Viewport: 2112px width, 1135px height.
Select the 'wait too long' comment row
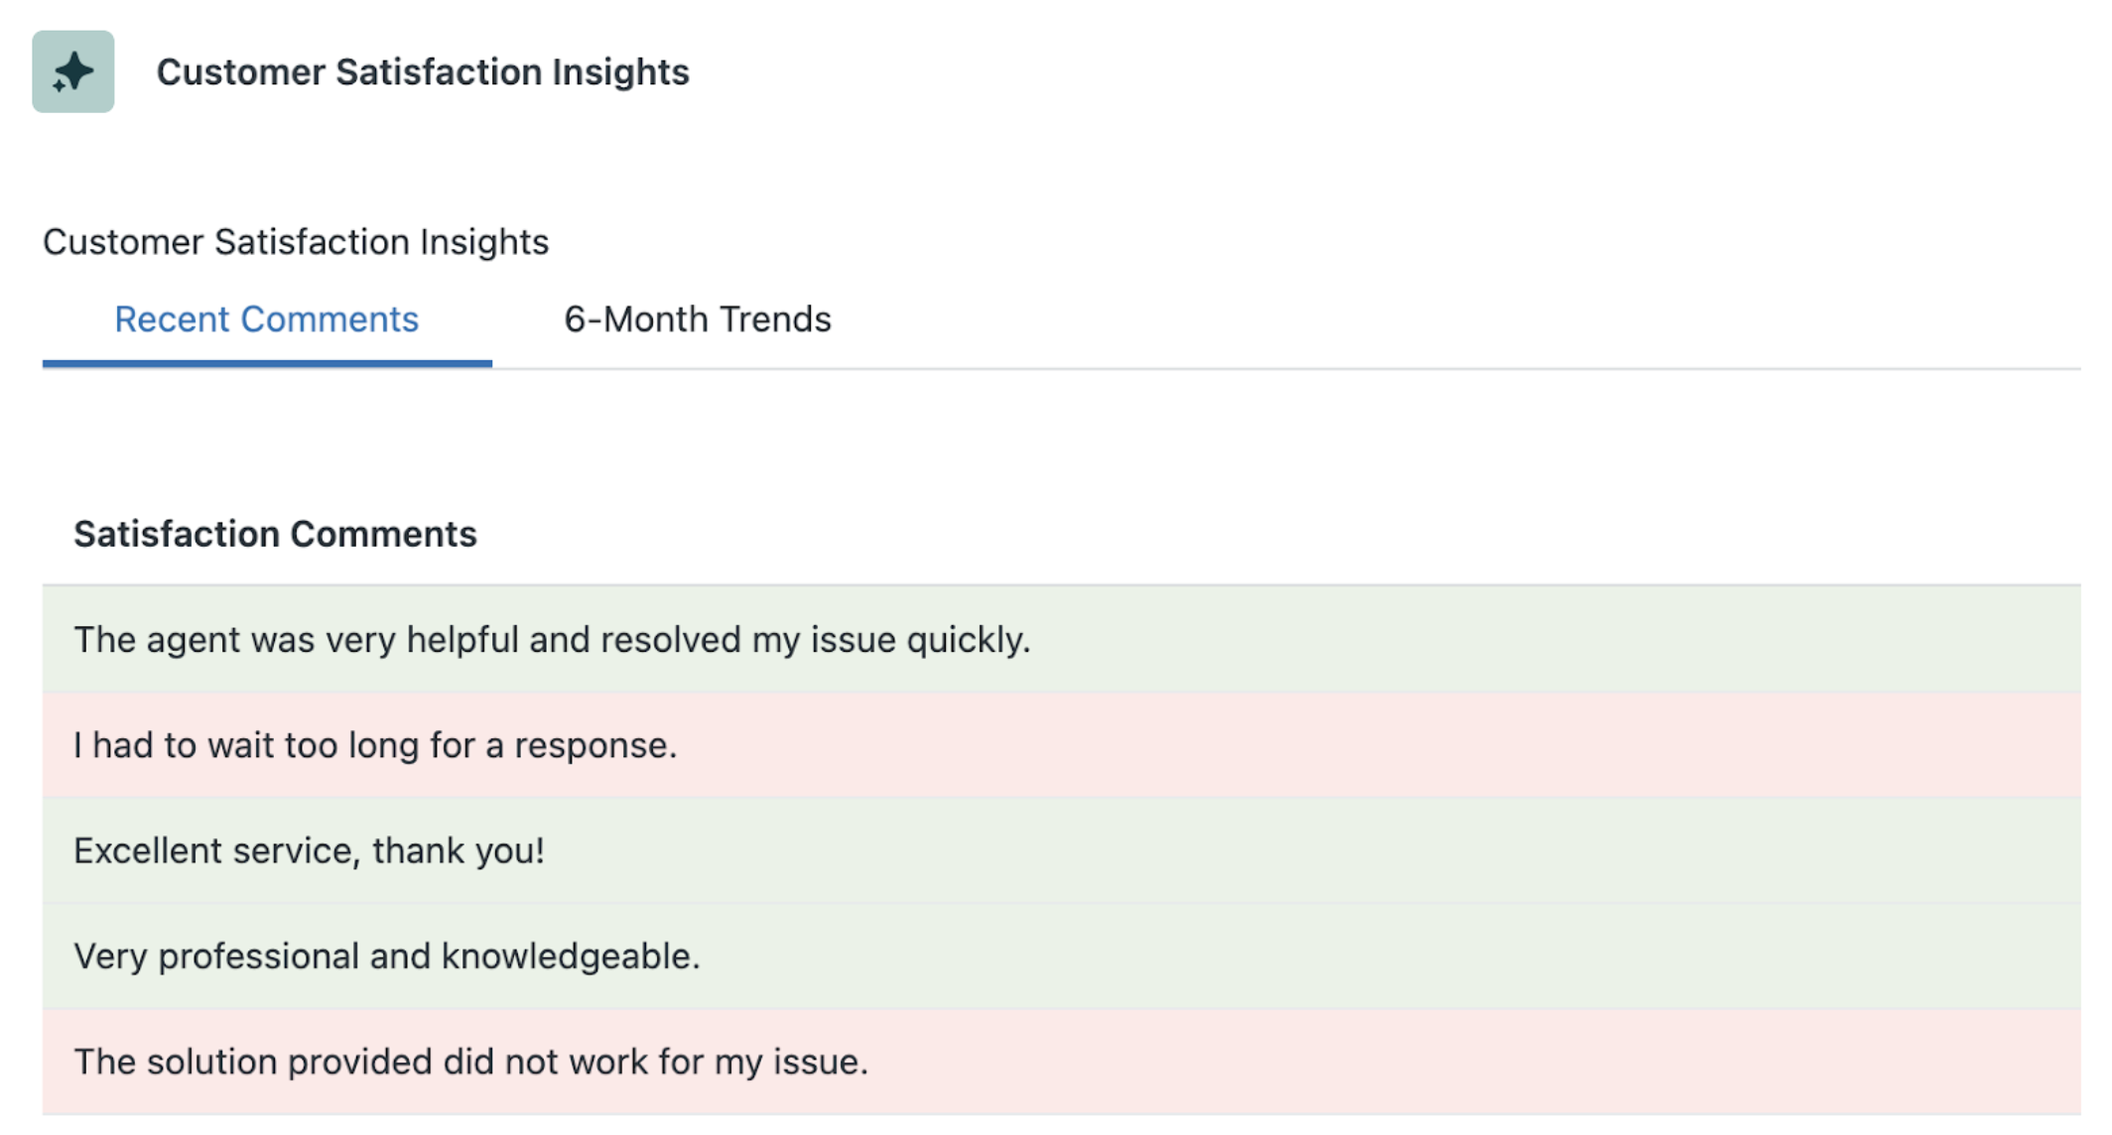1061,745
